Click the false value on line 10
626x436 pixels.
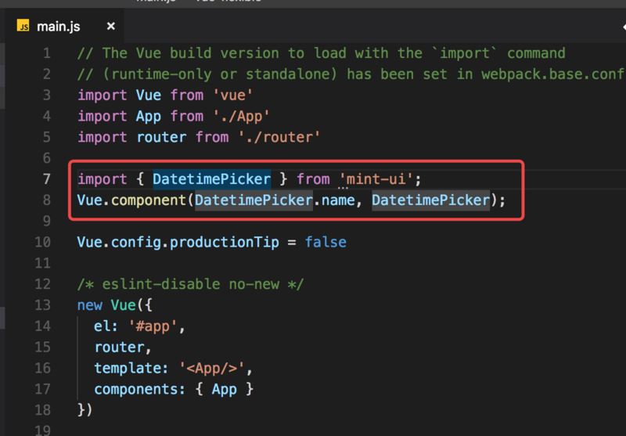[326, 242]
